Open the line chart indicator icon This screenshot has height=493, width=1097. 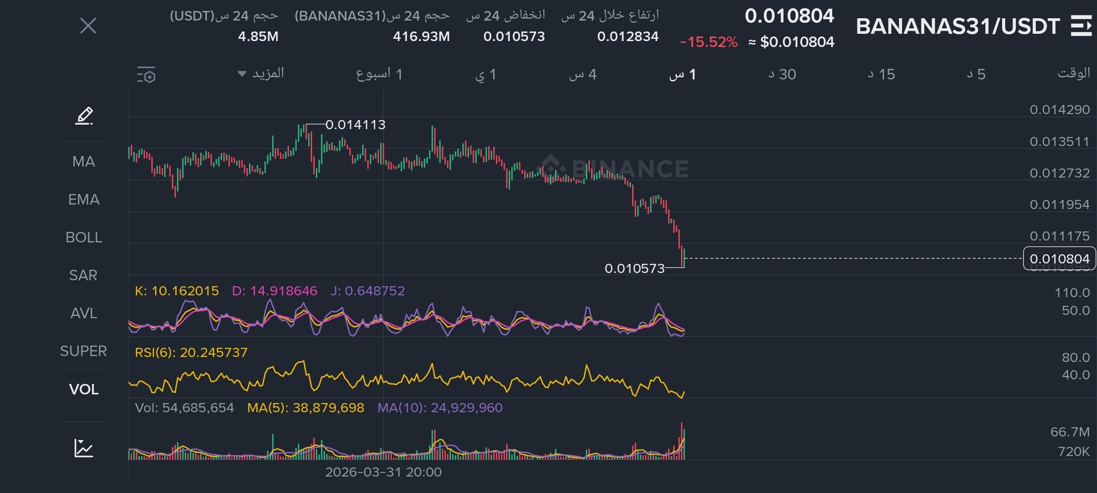[84, 448]
